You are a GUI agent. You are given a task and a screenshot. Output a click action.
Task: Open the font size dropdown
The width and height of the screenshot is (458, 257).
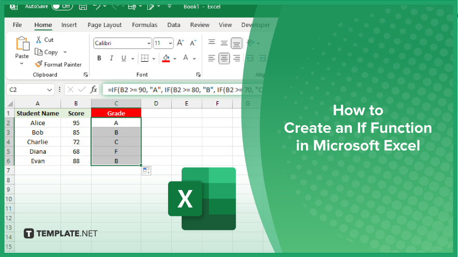click(x=170, y=44)
